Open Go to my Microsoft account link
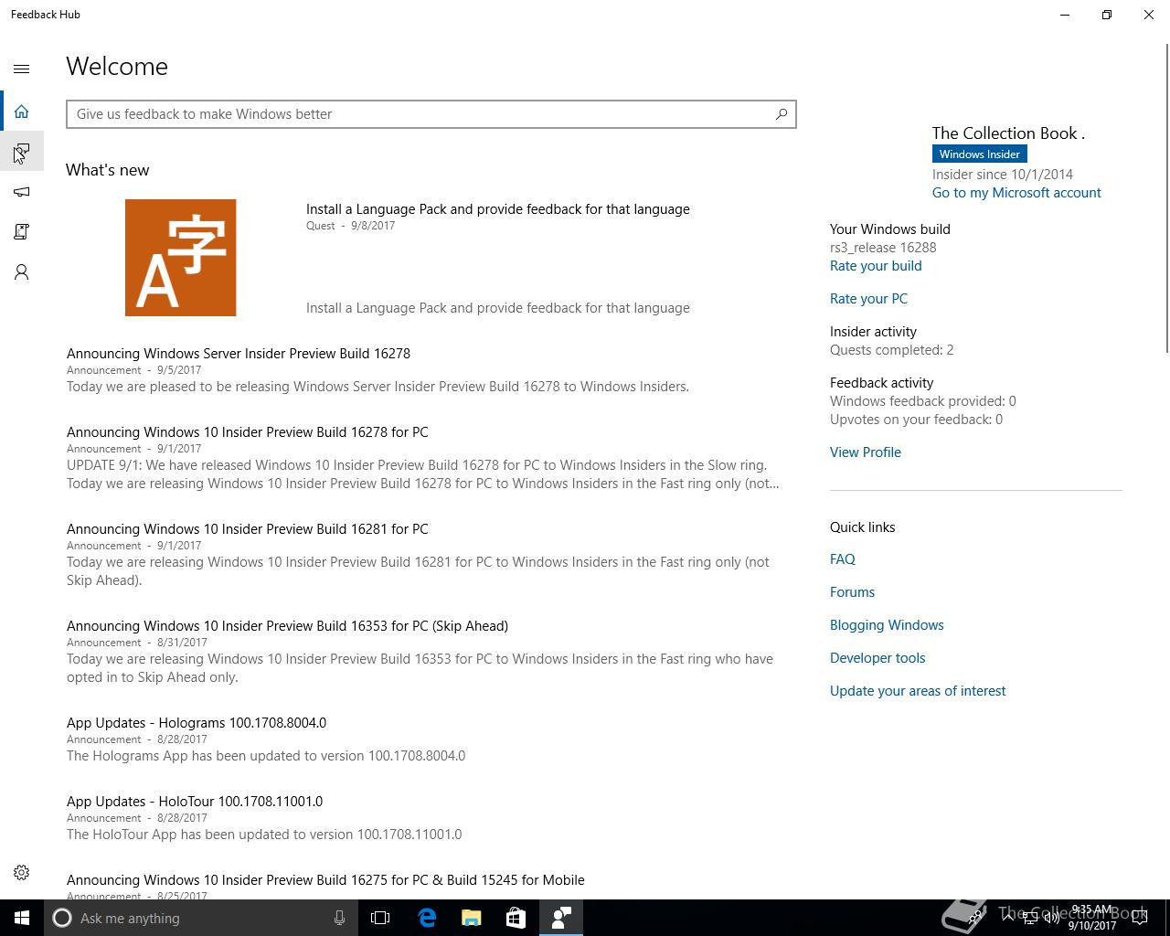 click(1016, 193)
